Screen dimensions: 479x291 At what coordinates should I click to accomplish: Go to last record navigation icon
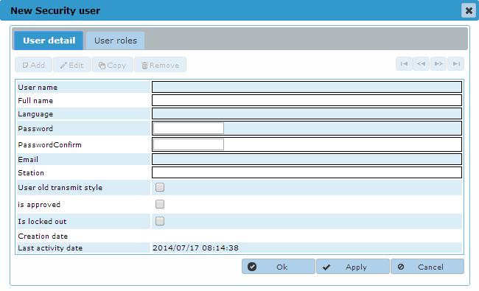coord(455,64)
